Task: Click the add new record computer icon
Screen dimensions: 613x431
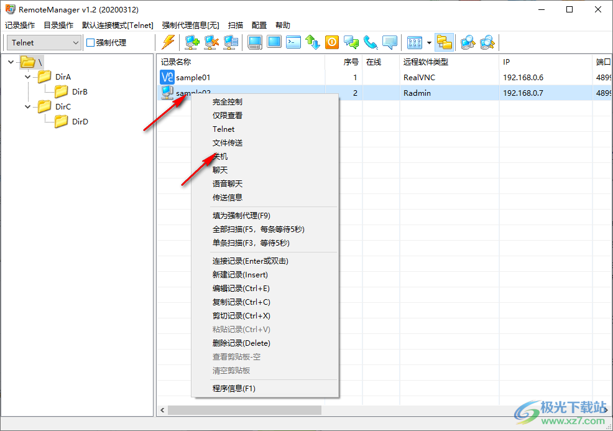Action: coord(192,42)
